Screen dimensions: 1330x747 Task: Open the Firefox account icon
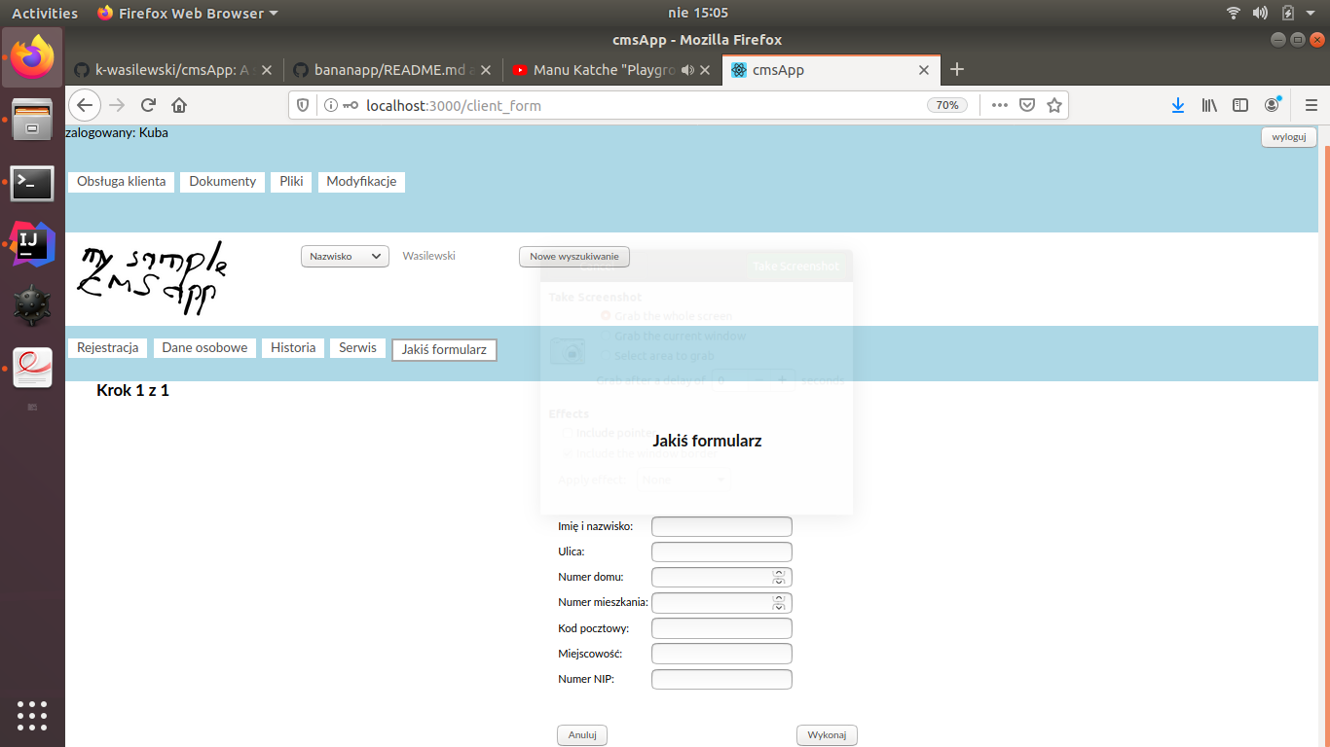coord(1273,105)
